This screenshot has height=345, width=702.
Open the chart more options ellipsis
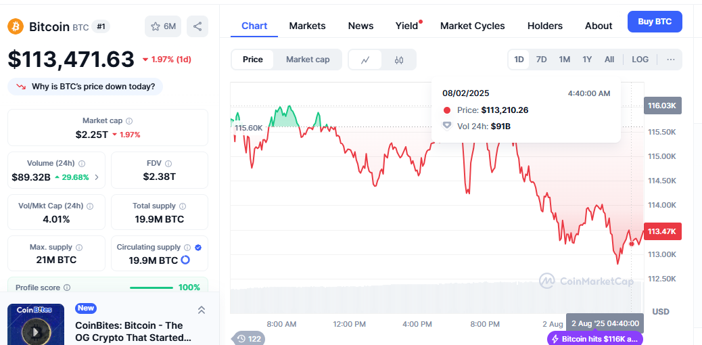click(x=670, y=60)
